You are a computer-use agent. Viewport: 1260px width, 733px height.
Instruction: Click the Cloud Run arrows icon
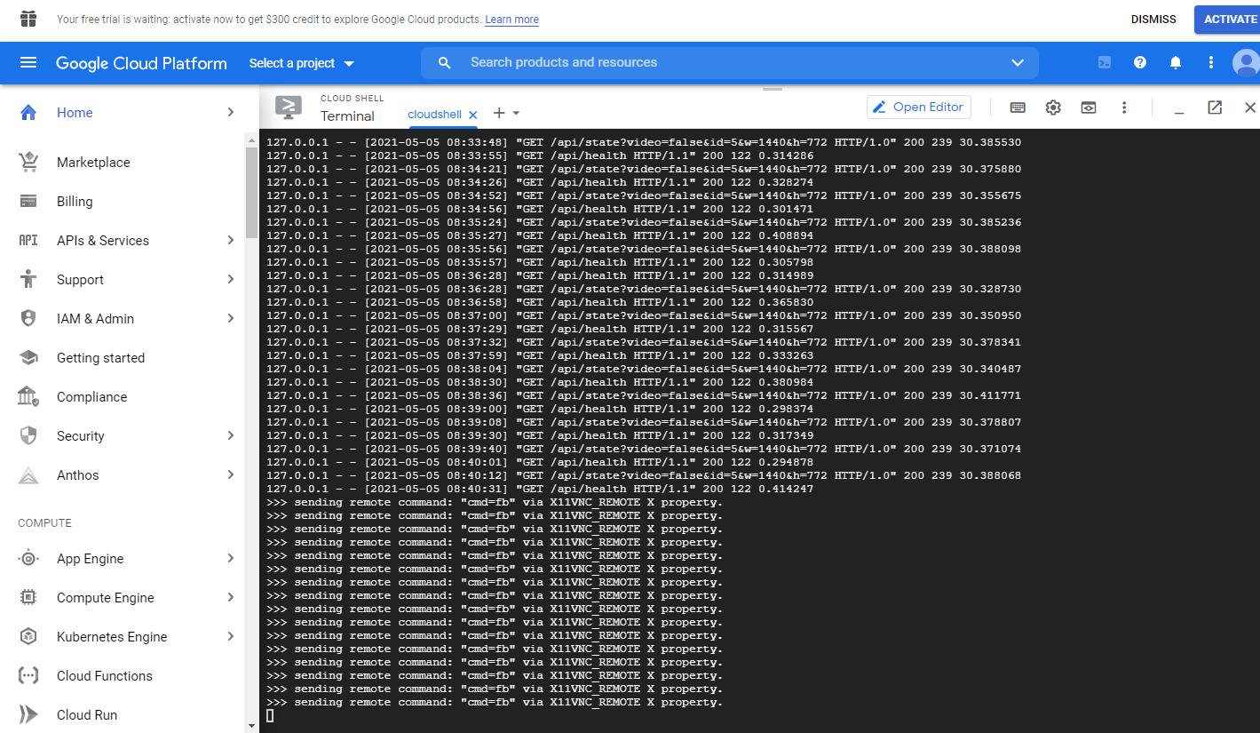coord(28,715)
